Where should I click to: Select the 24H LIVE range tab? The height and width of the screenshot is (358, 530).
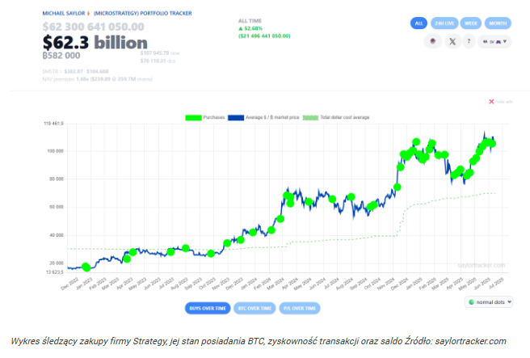pyautogui.click(x=444, y=23)
